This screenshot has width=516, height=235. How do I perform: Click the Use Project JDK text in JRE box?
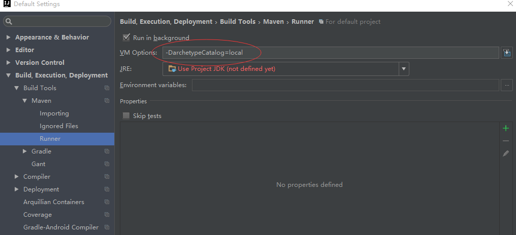(x=227, y=69)
